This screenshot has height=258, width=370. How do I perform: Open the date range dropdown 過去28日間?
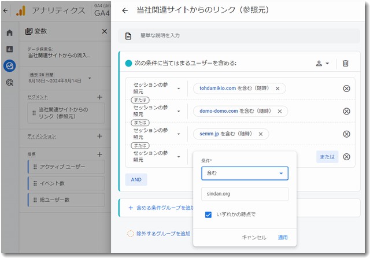coord(61,78)
